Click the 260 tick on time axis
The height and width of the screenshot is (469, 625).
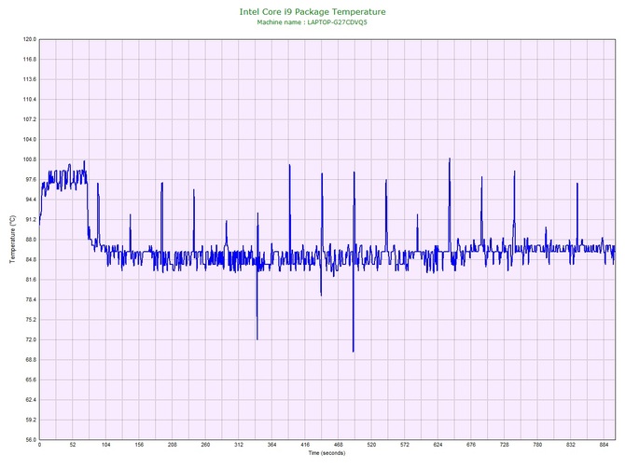[205, 445]
